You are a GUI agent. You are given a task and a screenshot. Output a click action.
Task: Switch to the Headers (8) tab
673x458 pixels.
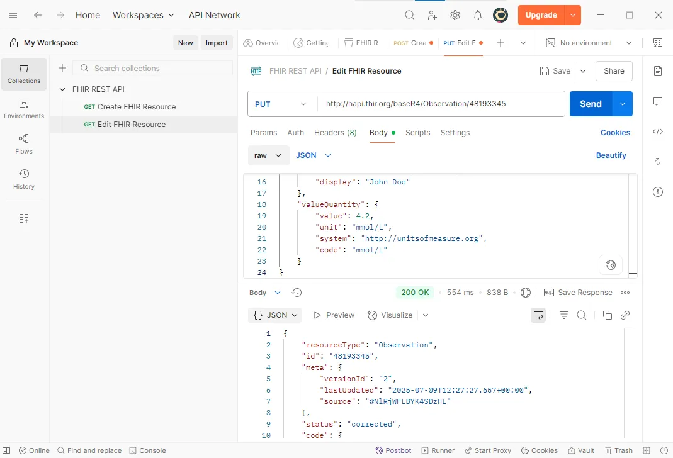[x=335, y=133]
